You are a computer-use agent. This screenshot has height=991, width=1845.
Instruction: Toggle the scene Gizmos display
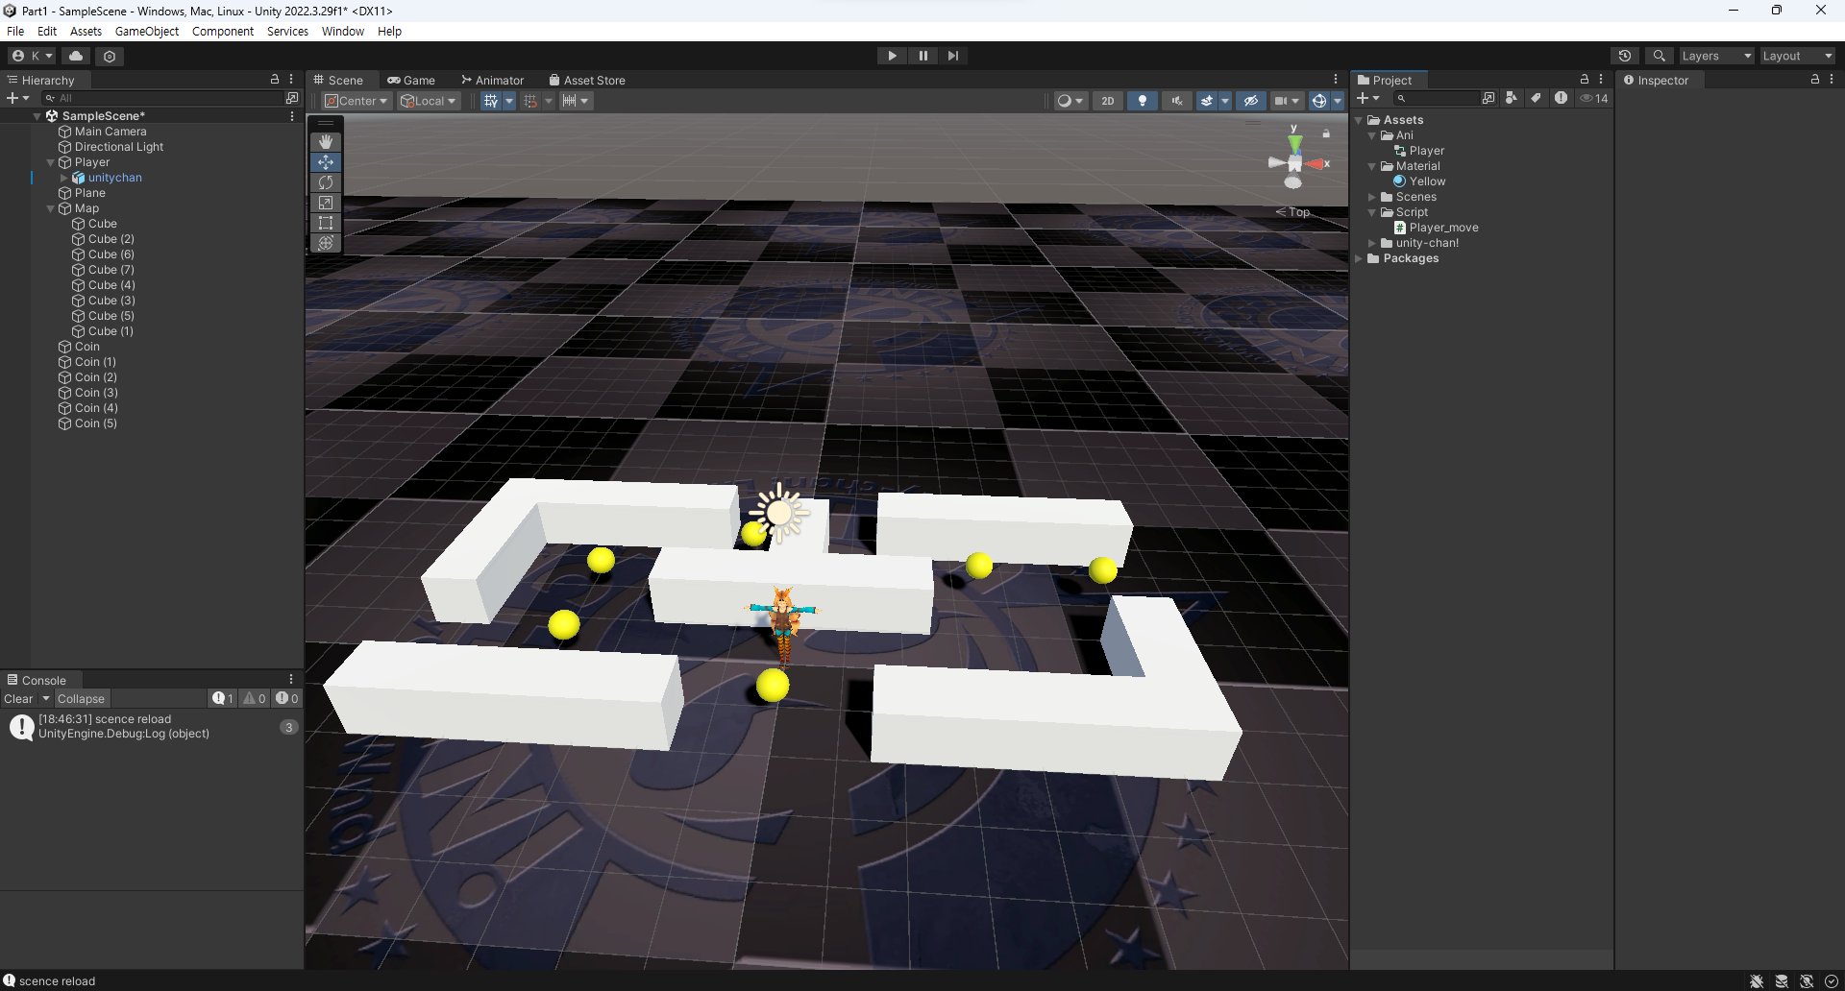1319,101
